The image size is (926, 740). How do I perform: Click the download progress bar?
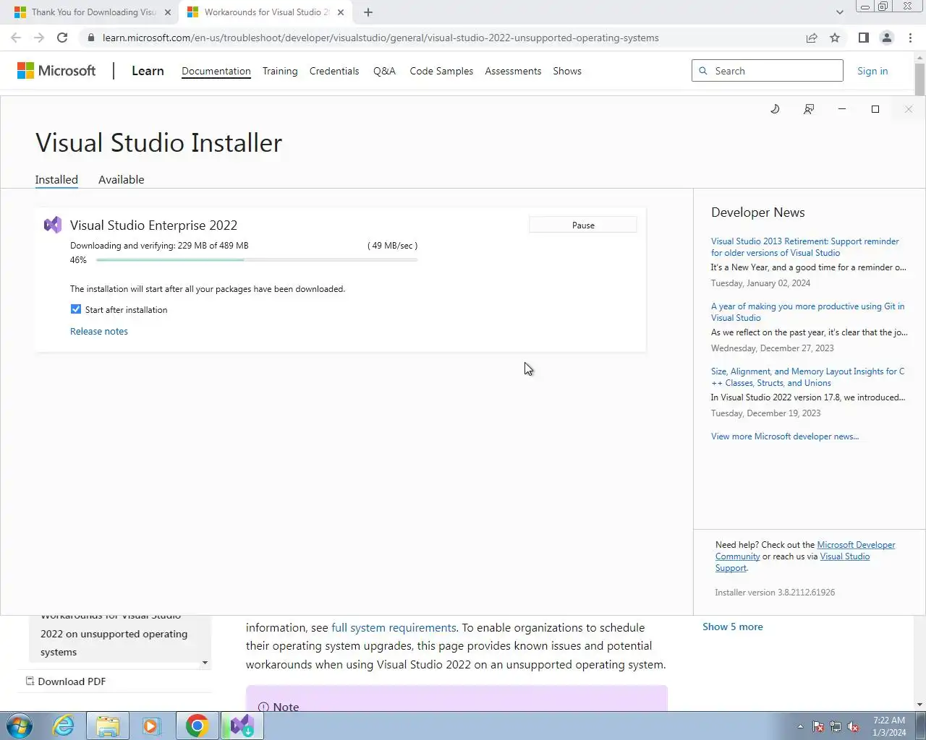point(257,259)
